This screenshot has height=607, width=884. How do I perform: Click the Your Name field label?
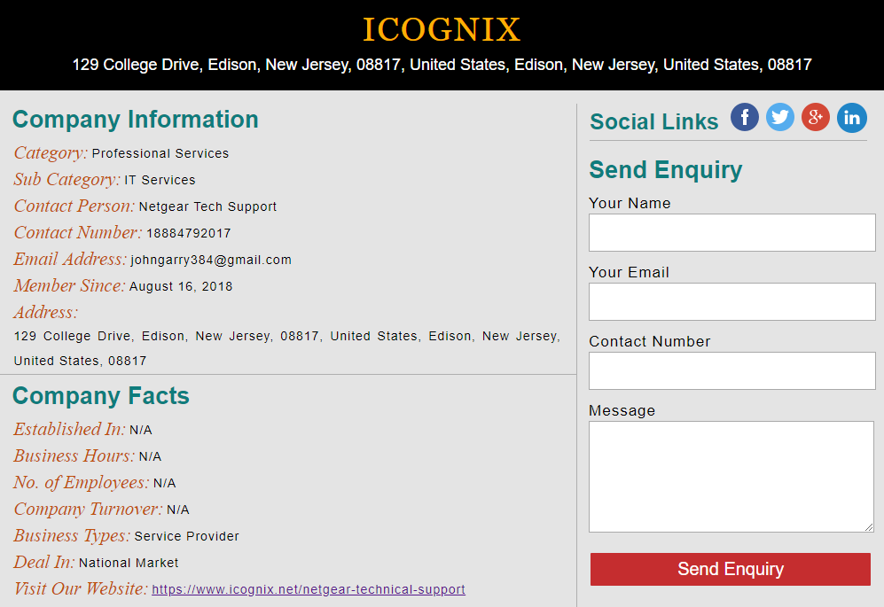[630, 203]
